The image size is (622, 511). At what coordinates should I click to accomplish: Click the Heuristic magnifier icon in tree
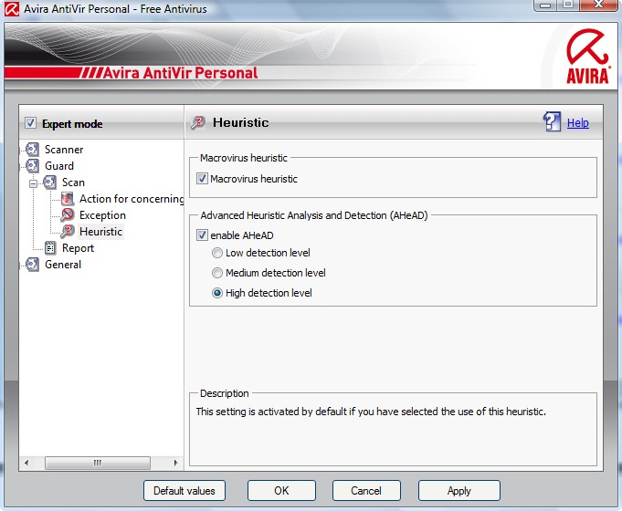tap(68, 232)
